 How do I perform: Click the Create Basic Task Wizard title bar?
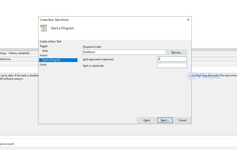click(x=105, y=20)
